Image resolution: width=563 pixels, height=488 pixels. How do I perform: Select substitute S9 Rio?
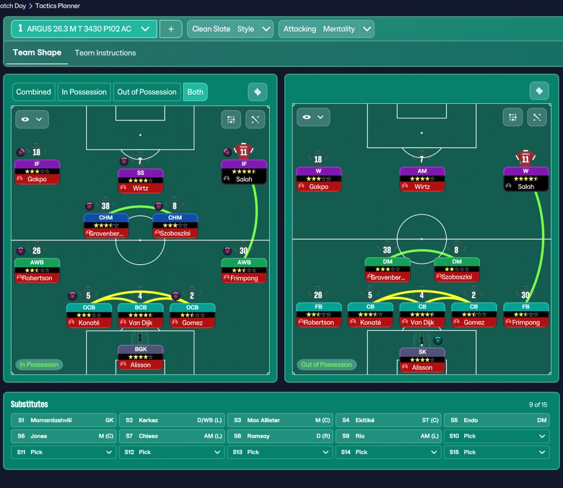point(388,436)
